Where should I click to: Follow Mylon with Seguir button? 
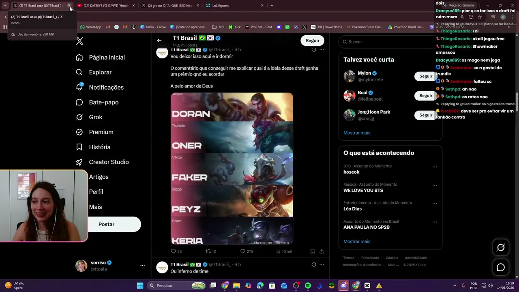[x=426, y=76]
